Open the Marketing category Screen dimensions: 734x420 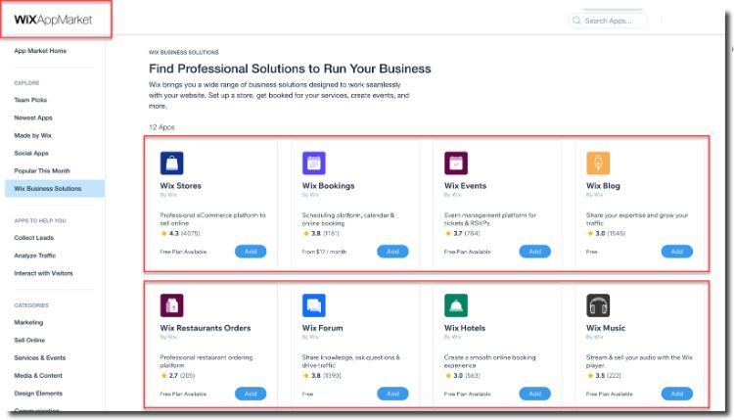(28, 322)
